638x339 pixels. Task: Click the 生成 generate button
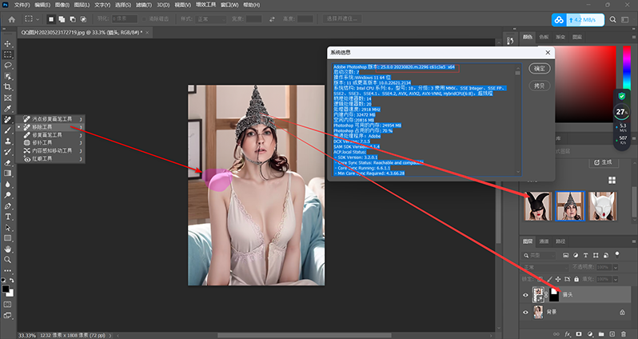(603, 162)
